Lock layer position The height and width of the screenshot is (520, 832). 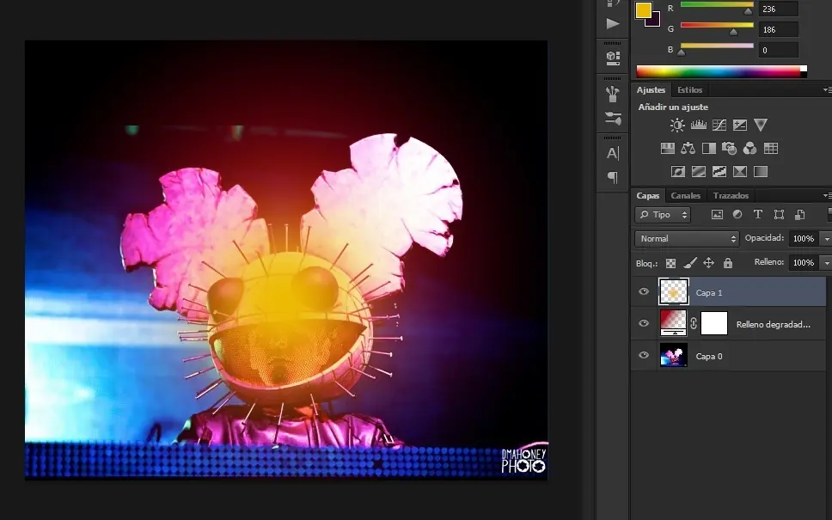click(708, 263)
